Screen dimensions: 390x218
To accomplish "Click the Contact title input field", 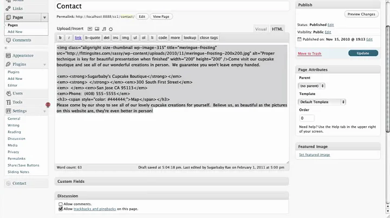I will (172, 6).
